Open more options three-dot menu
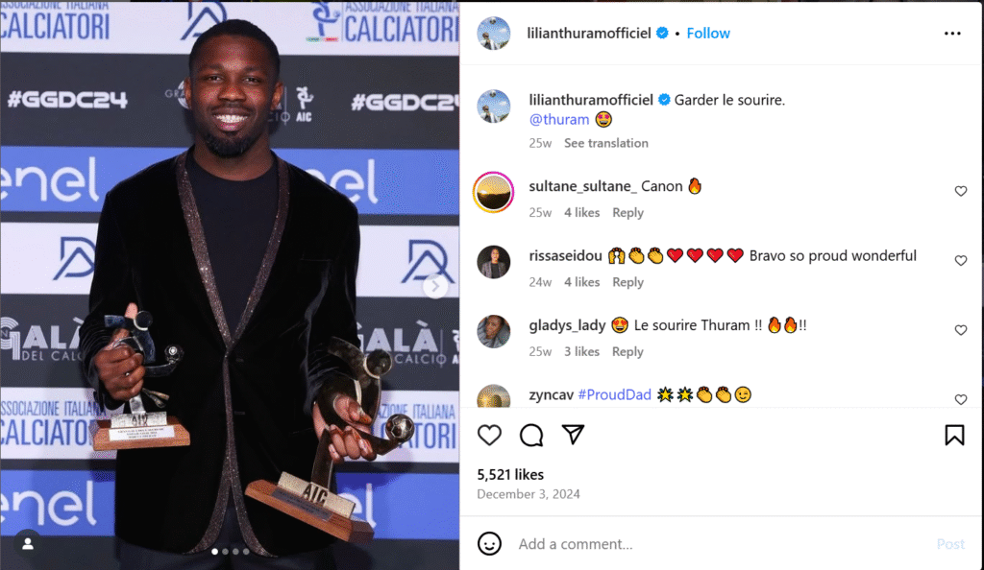 [x=952, y=34]
